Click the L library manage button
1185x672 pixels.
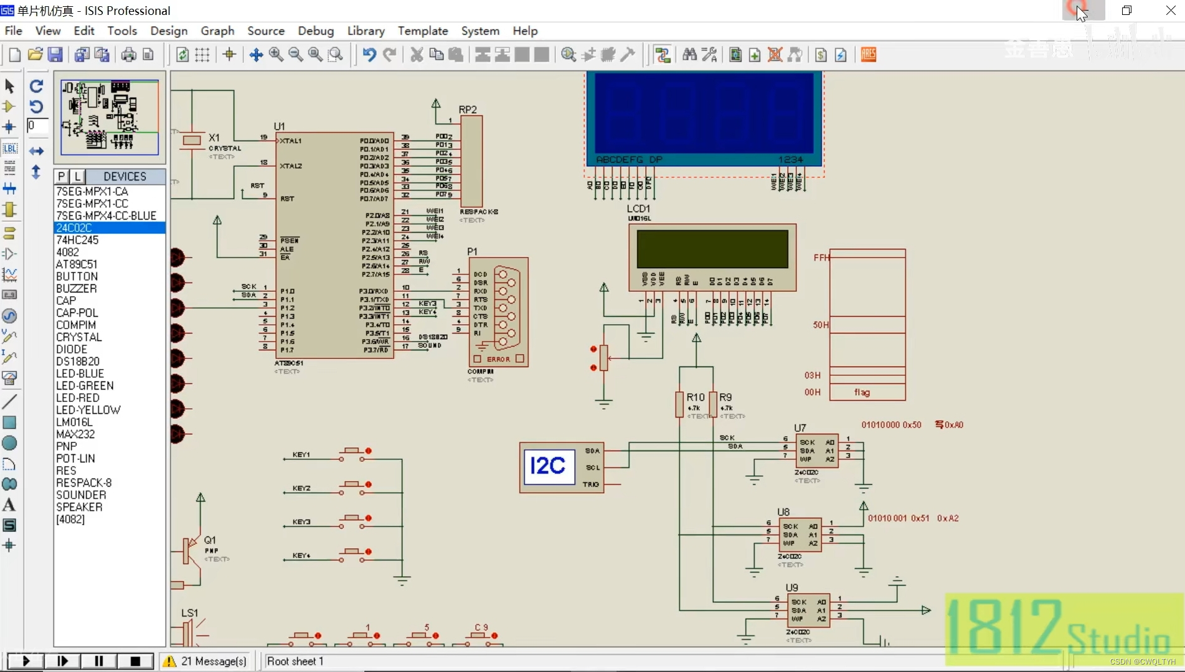pos(77,177)
